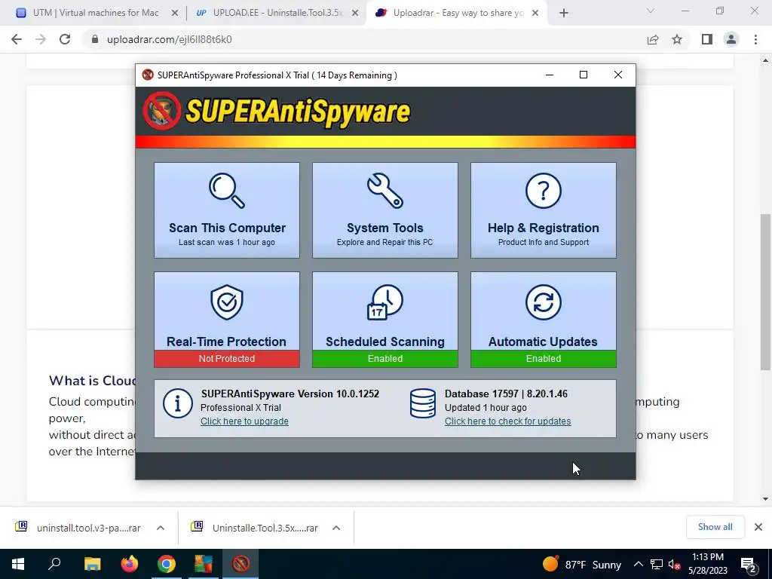Click the 'Not Protected' red status bar
The height and width of the screenshot is (579, 772).
pyautogui.click(x=226, y=359)
